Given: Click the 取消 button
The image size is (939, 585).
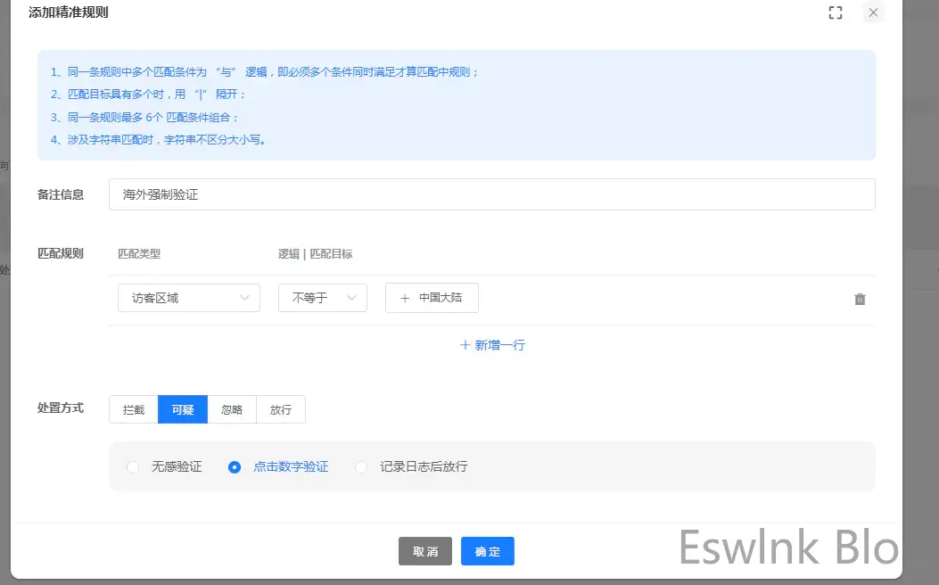Looking at the screenshot, I should click(x=425, y=551).
